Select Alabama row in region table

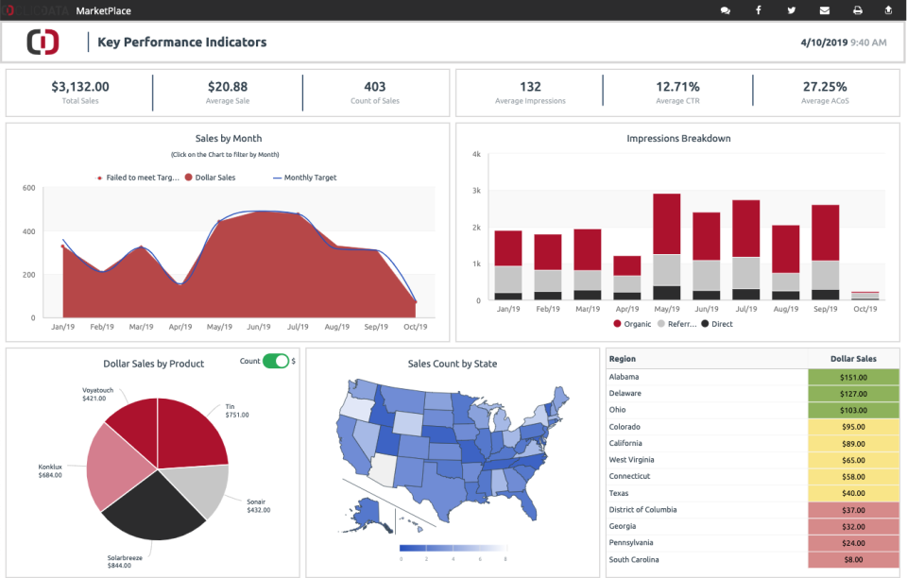[753, 377]
